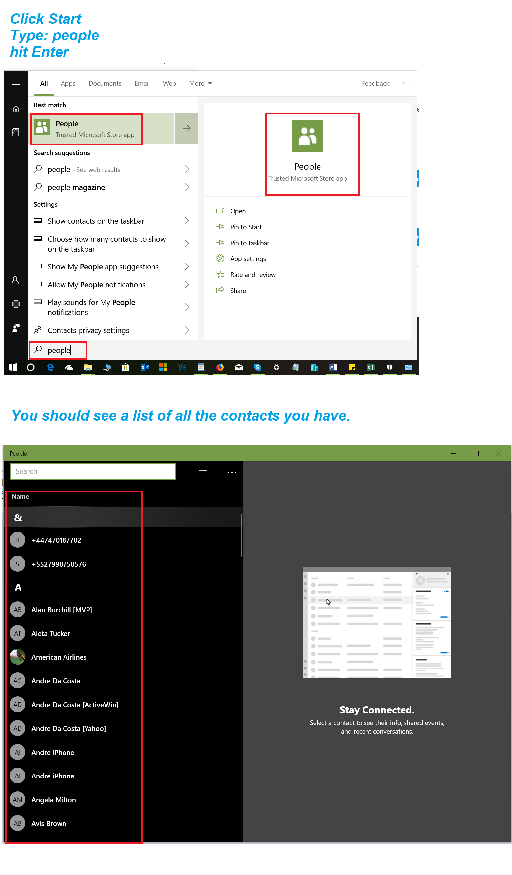Jump using the 'A' index header
The width and height of the screenshot is (512, 875).
point(18,587)
